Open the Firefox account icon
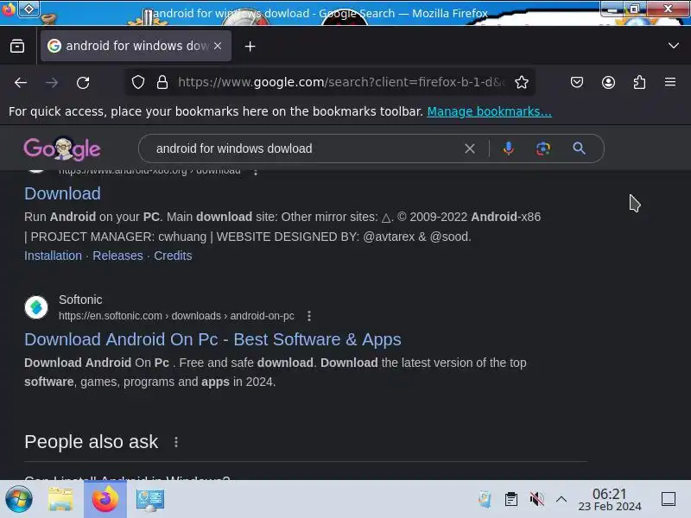691x518 pixels. point(608,82)
